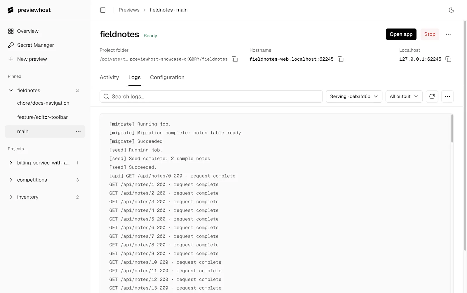467x293 pixels.
Task: Open the Overview grid icon
Action: click(x=11, y=31)
